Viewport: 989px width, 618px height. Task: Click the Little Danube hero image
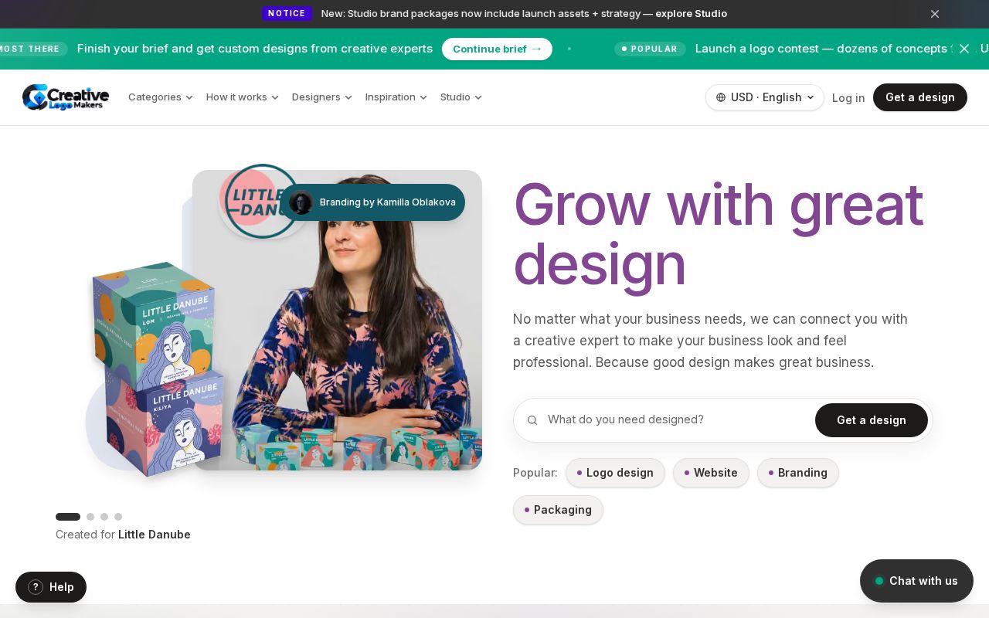coord(337,320)
